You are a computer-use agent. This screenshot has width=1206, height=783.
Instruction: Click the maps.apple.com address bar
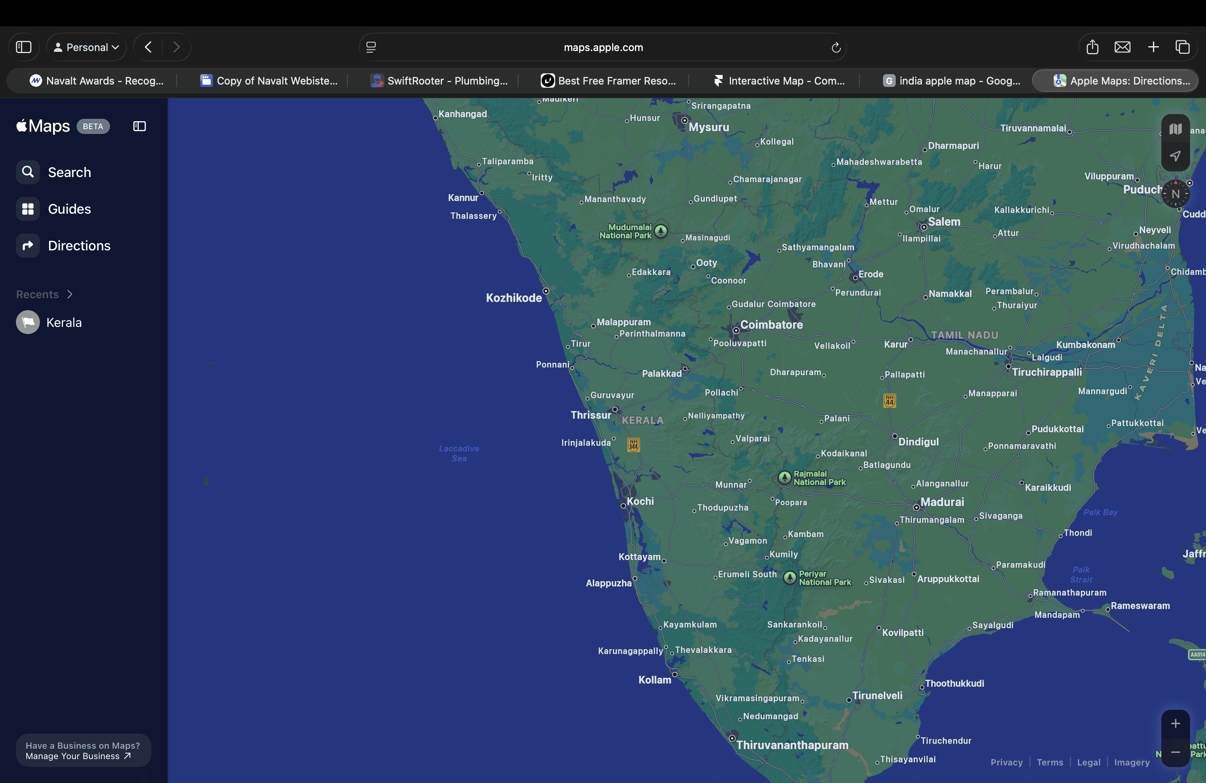[603, 47]
